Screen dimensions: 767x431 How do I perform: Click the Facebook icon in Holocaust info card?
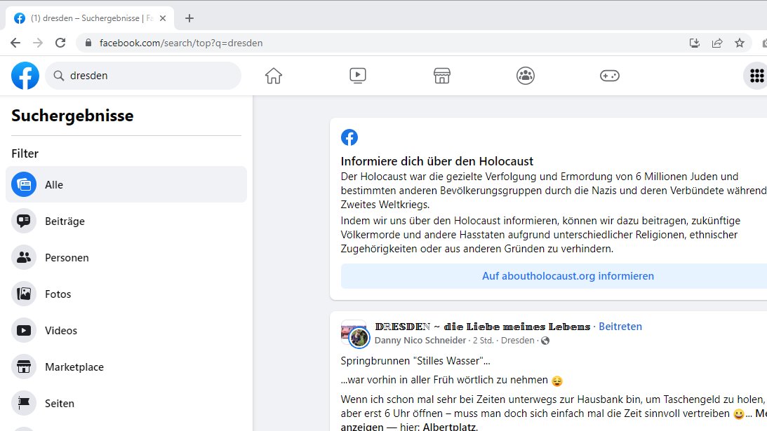[349, 137]
